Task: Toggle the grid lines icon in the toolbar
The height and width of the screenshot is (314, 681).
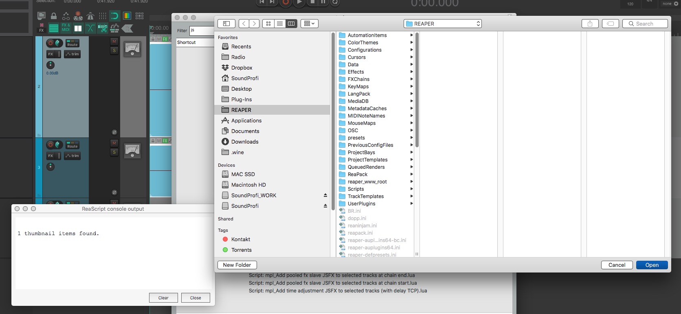Action: (103, 16)
